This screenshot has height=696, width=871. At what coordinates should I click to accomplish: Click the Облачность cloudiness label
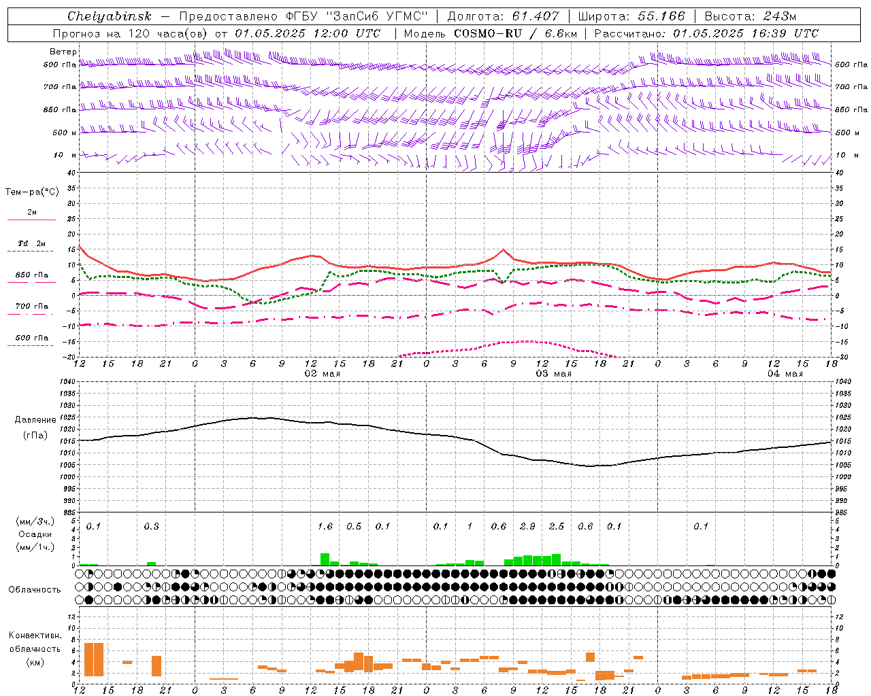coord(35,589)
